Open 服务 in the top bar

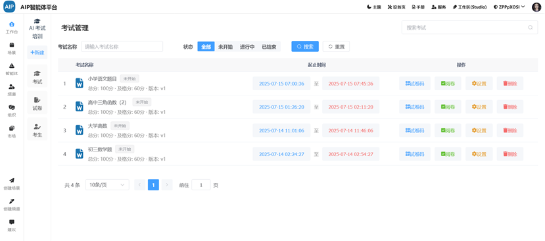coord(438,7)
